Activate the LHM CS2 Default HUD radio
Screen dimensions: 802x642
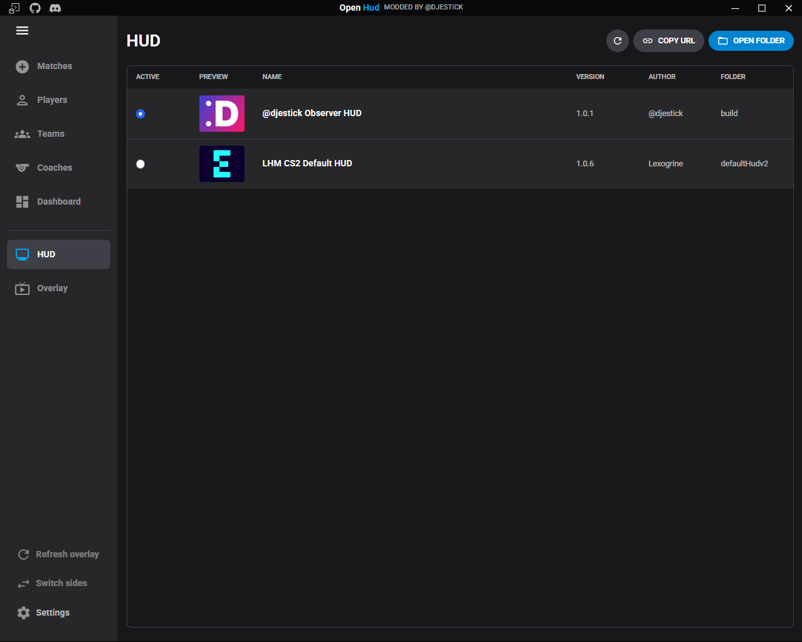pyautogui.click(x=140, y=164)
